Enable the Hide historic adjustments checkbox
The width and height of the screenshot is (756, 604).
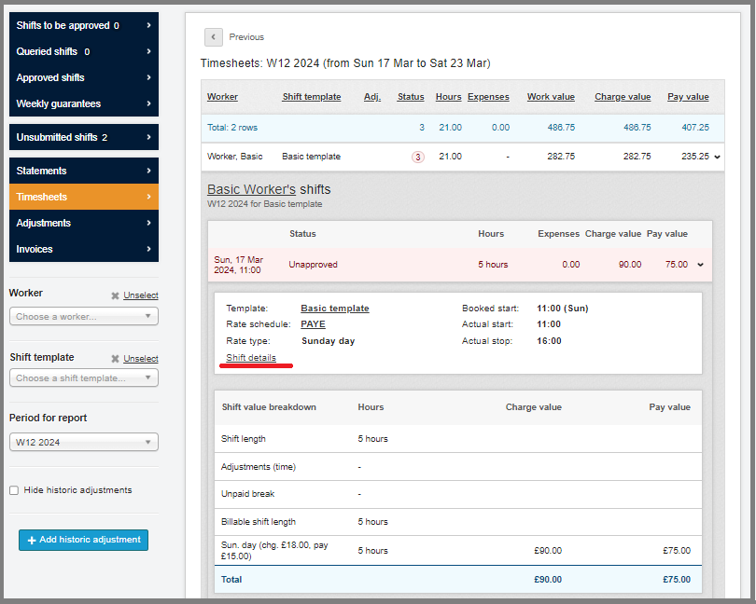14,489
